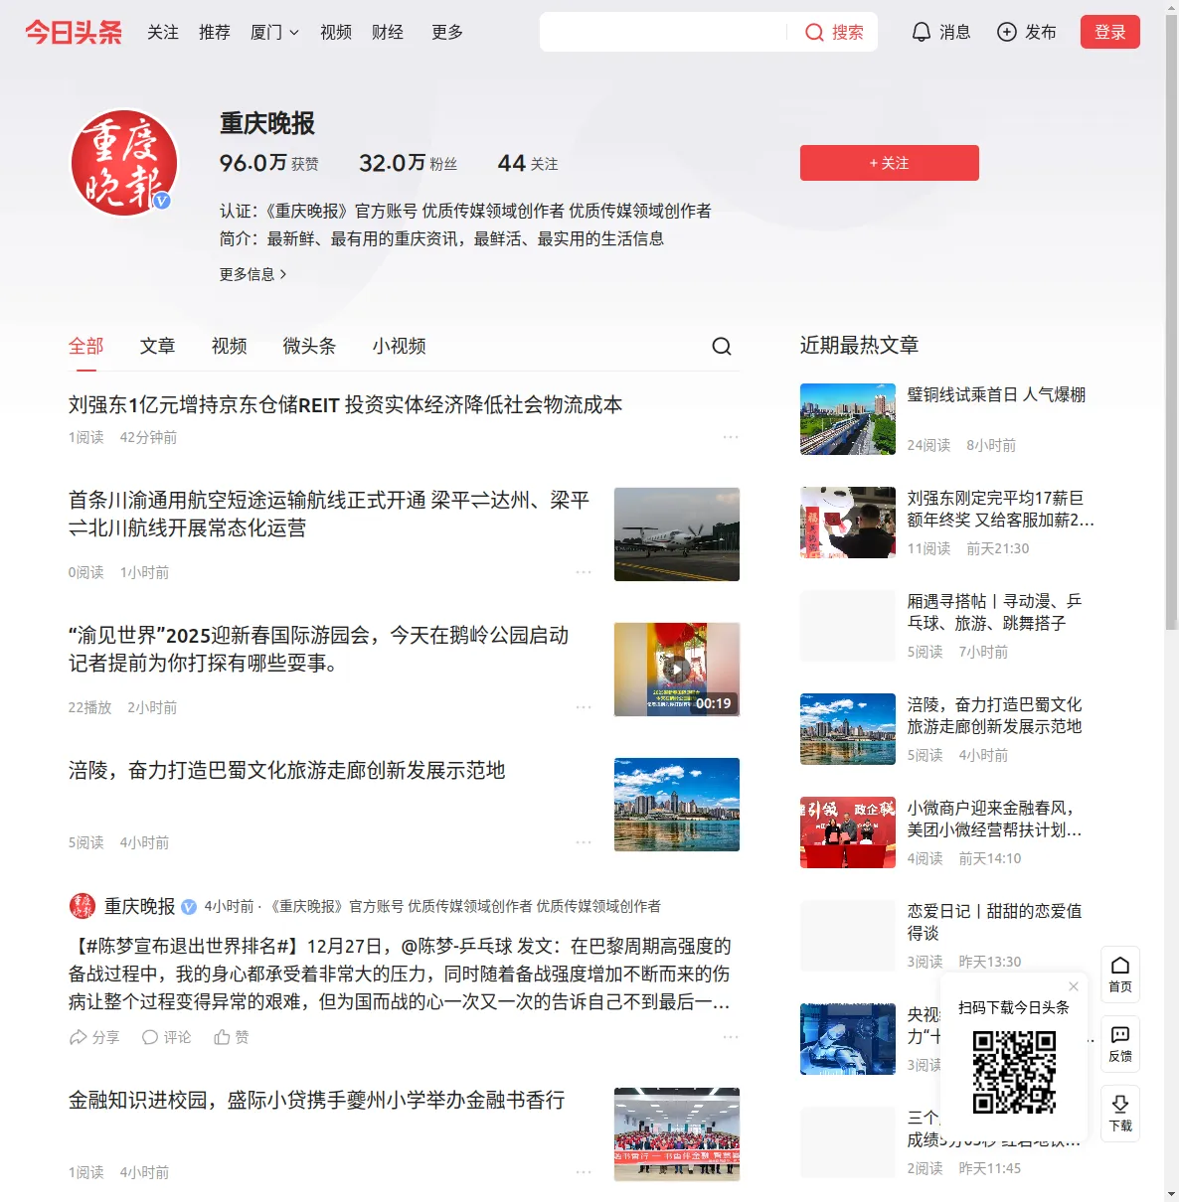Share the 陈梦 post via 分享 icon

point(78,1037)
